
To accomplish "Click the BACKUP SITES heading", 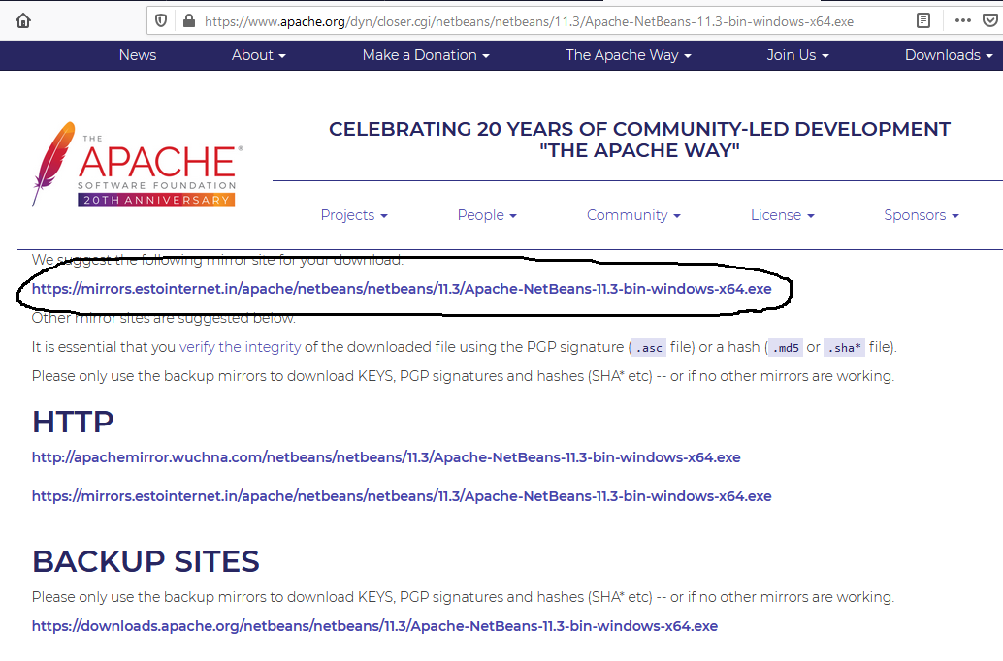I will pyautogui.click(x=146, y=561).
